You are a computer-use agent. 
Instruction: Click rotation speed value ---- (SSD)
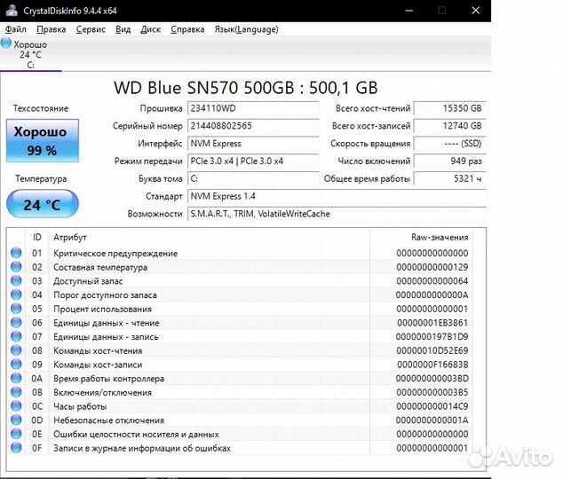pyautogui.click(x=450, y=144)
